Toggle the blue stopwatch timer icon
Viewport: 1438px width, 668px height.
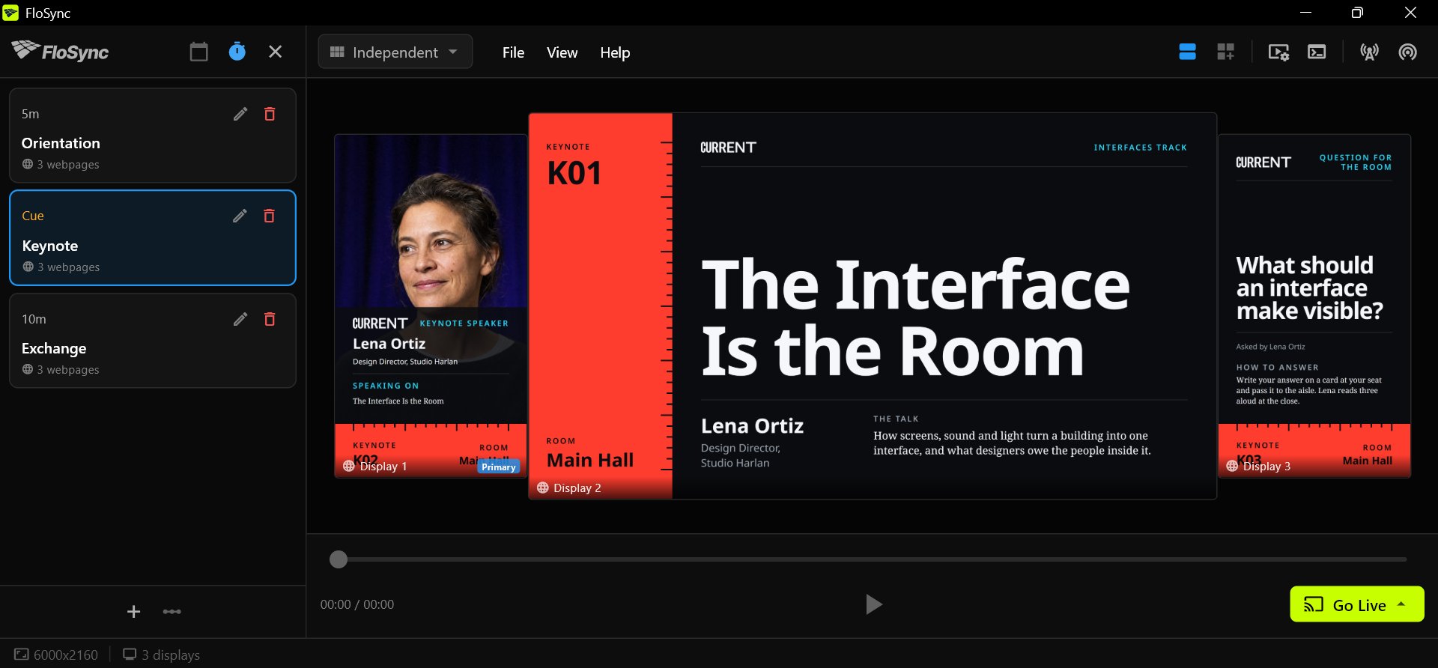(237, 52)
